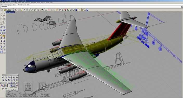Click the padlock Lock objects icon
This screenshot has height=98, width=183.
click(x=63, y=10)
